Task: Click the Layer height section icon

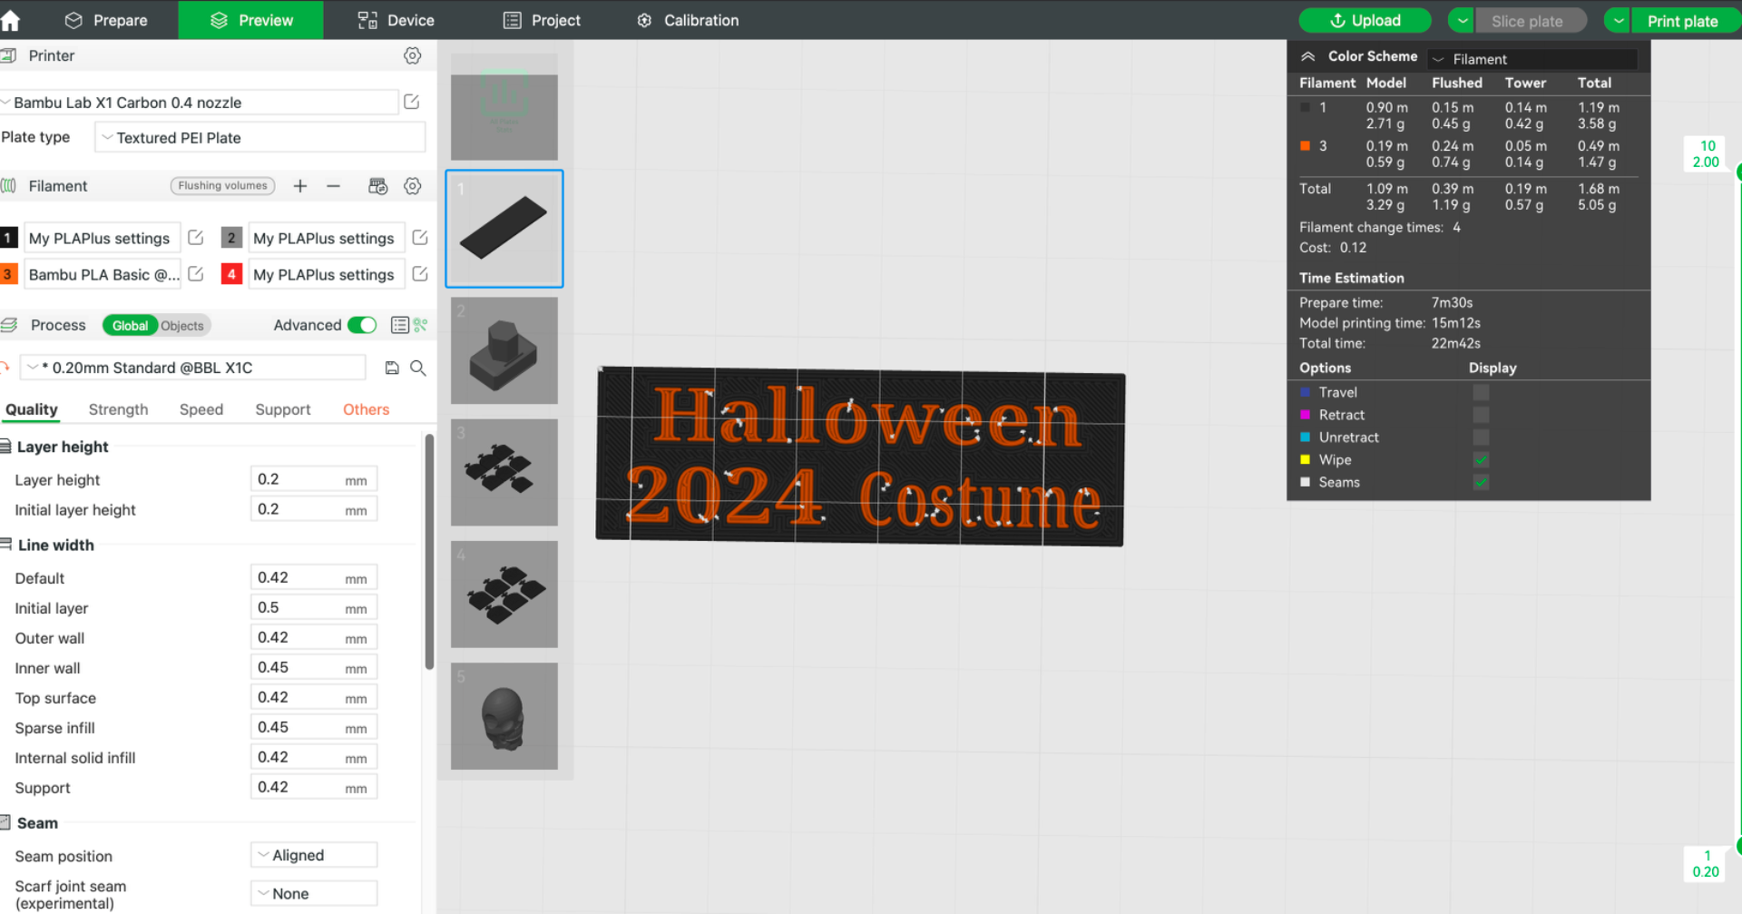Action: point(5,447)
